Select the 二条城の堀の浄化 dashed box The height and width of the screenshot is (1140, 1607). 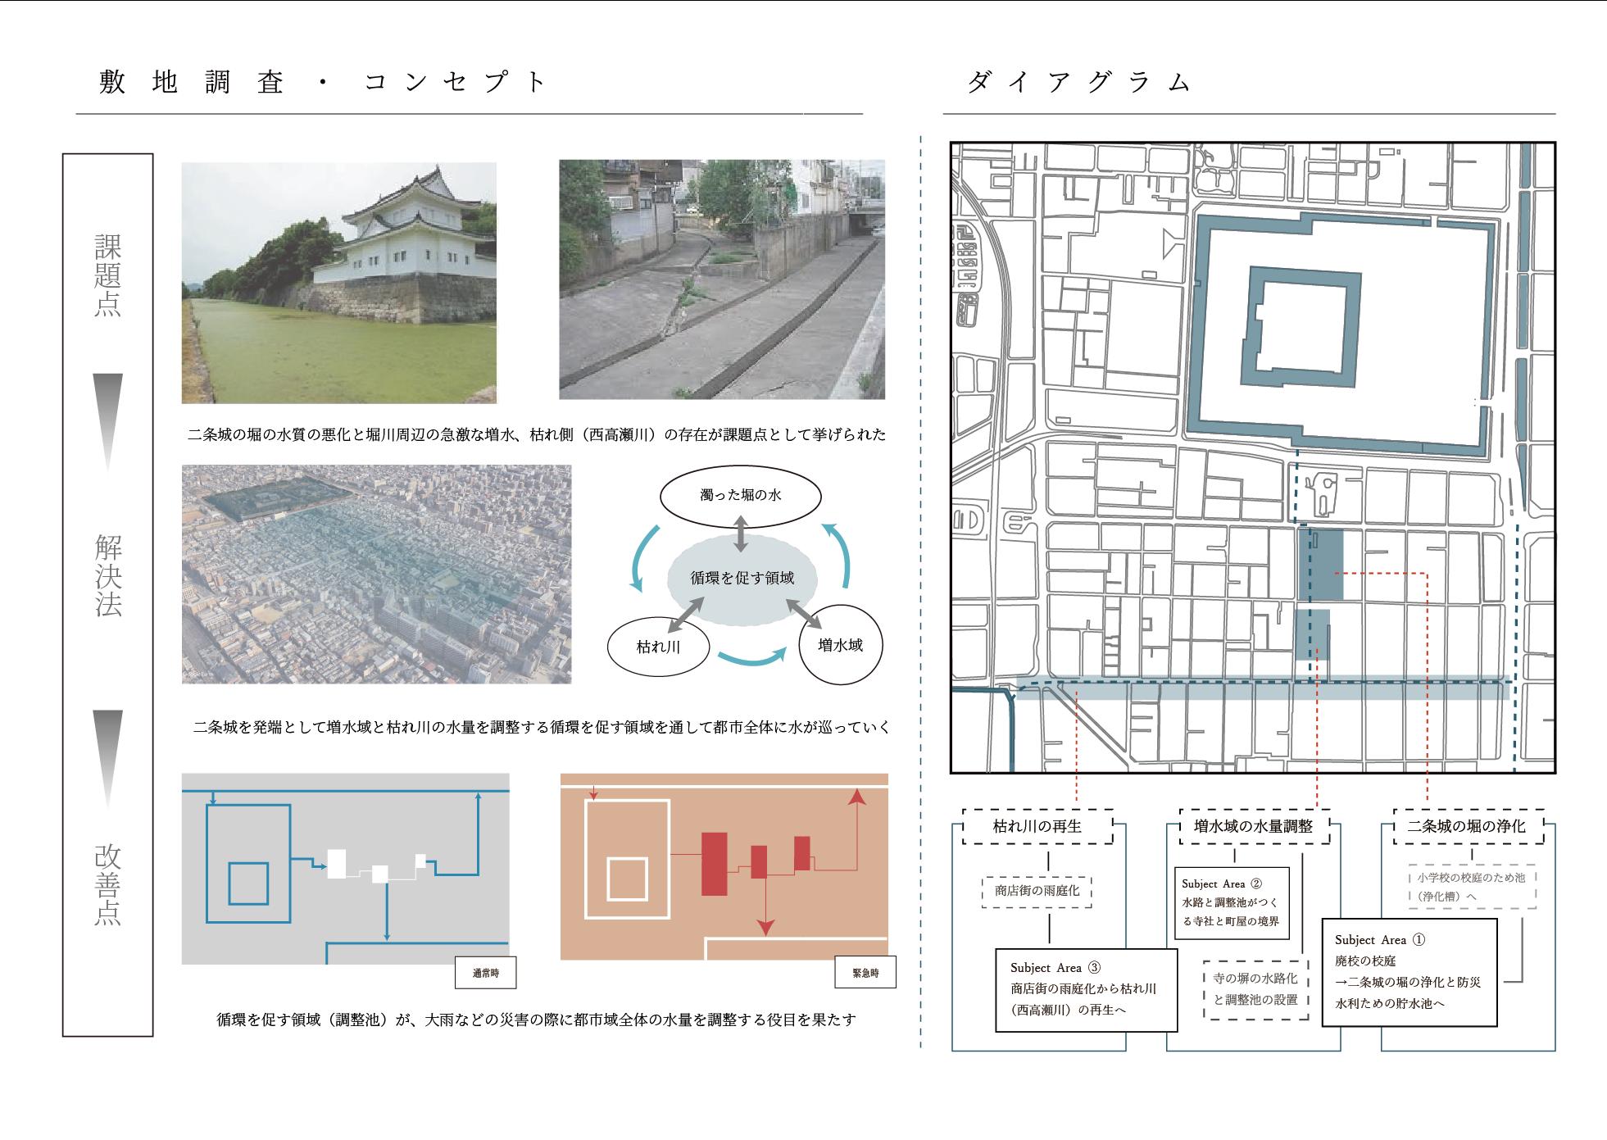1468,826
